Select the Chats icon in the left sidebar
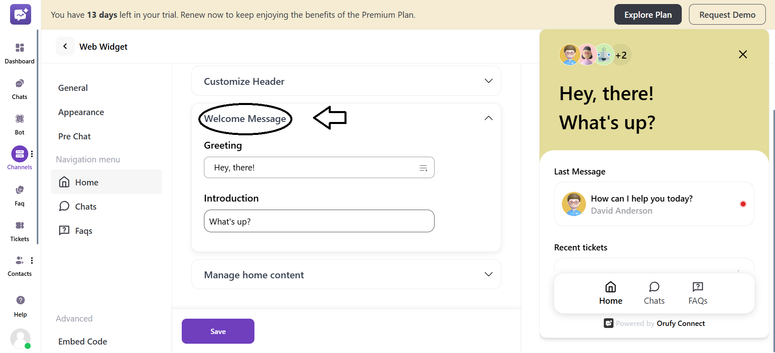Screen dimensions: 775x353 coord(19,88)
